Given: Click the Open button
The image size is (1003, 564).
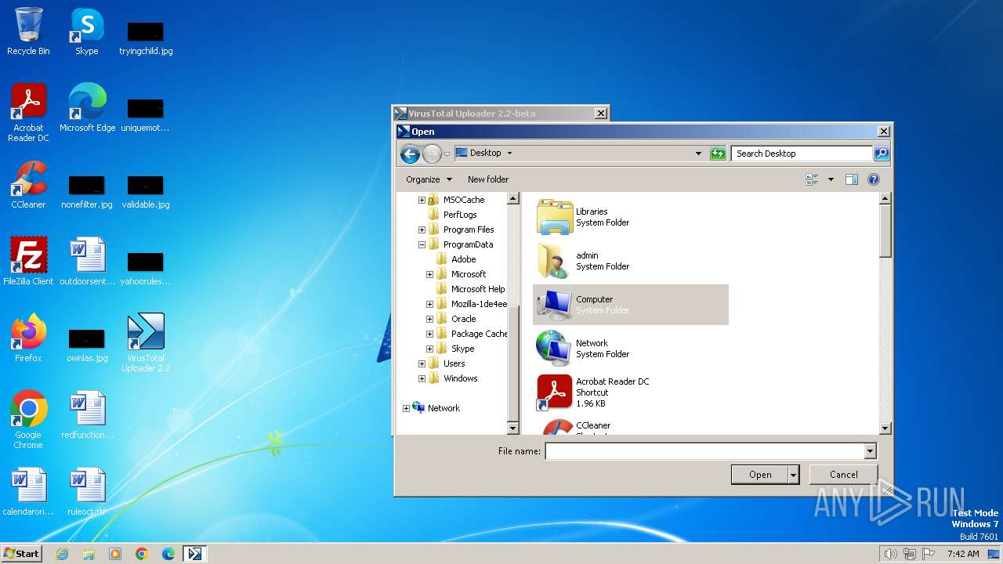Looking at the screenshot, I should point(760,475).
